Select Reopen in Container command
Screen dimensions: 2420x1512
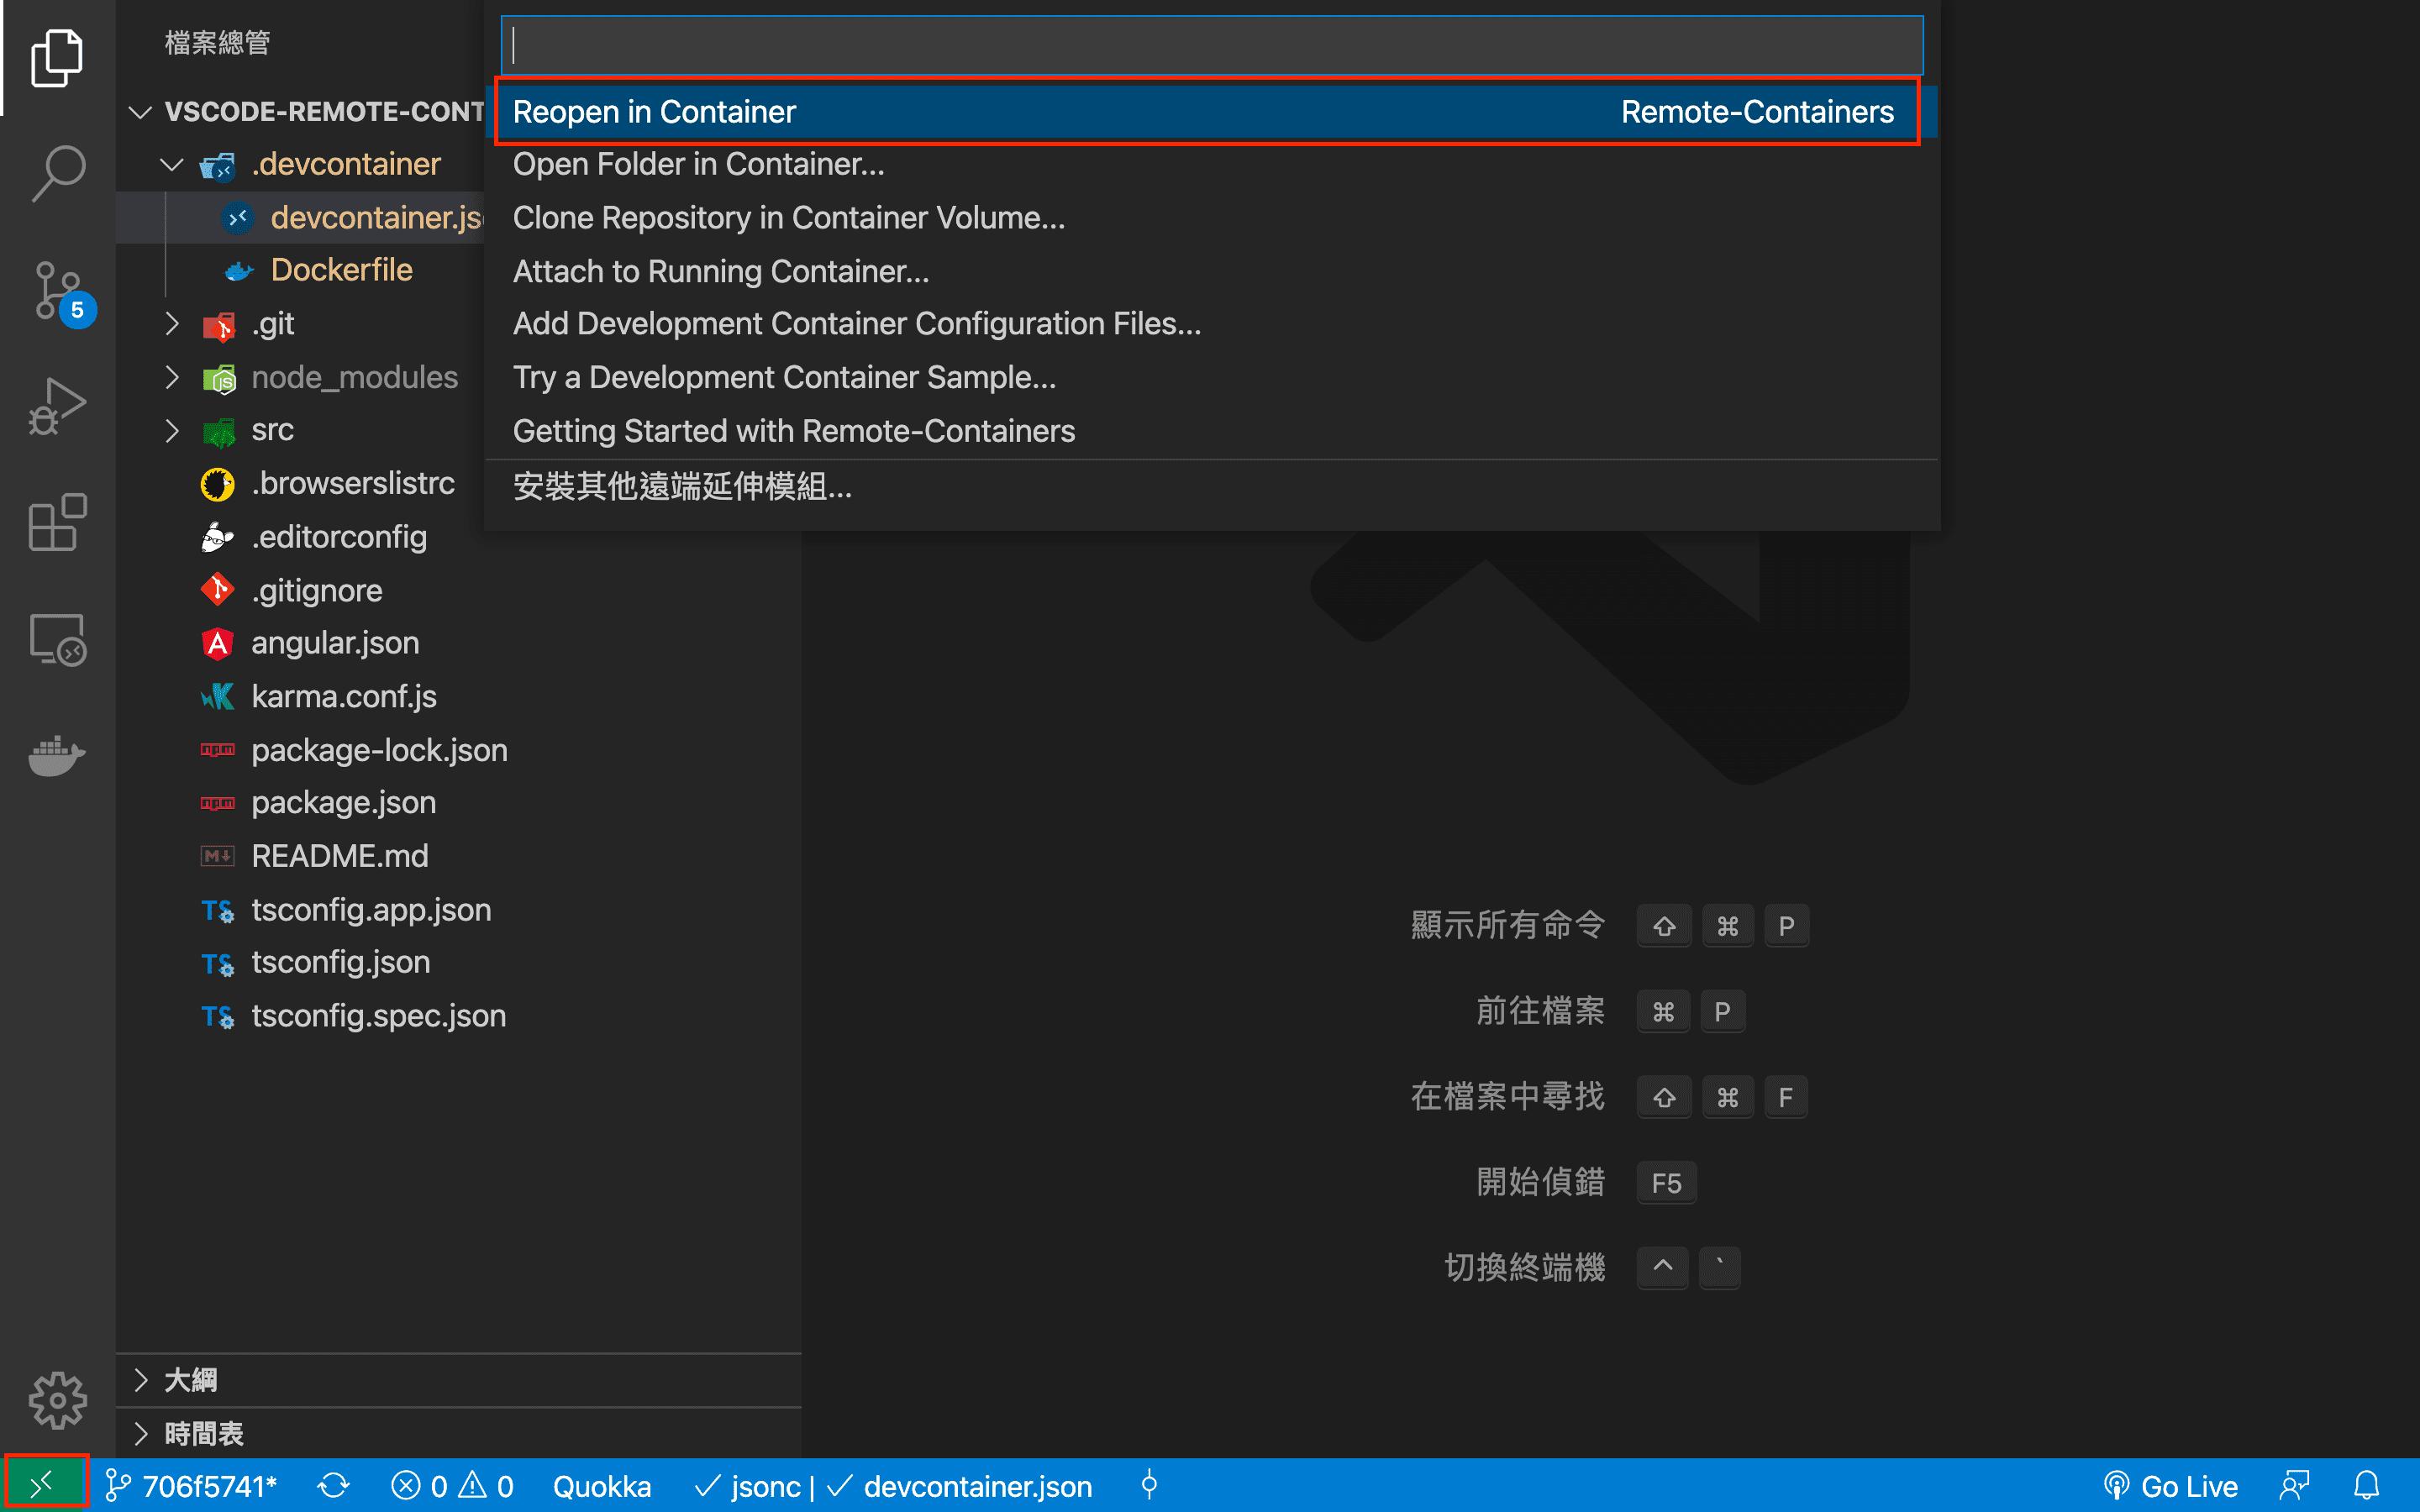coord(1211,111)
